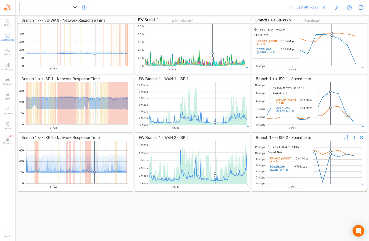Navigate to Speedtests in sidebar
Image resolution: width=369 pixels, height=241 pixels.
click(7, 111)
